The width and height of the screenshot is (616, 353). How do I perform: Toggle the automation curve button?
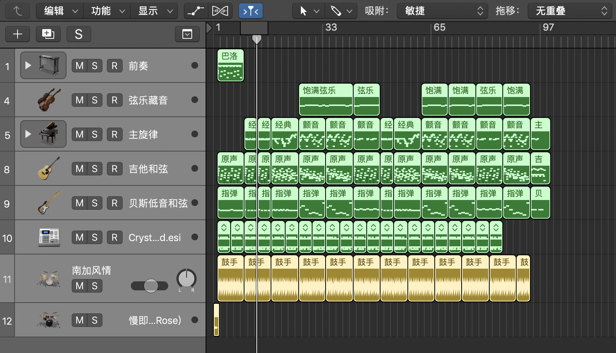coord(196,11)
